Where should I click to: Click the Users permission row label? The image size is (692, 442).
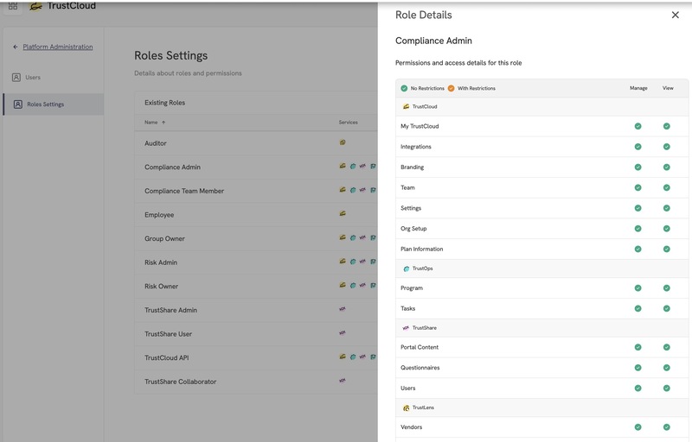coord(407,388)
